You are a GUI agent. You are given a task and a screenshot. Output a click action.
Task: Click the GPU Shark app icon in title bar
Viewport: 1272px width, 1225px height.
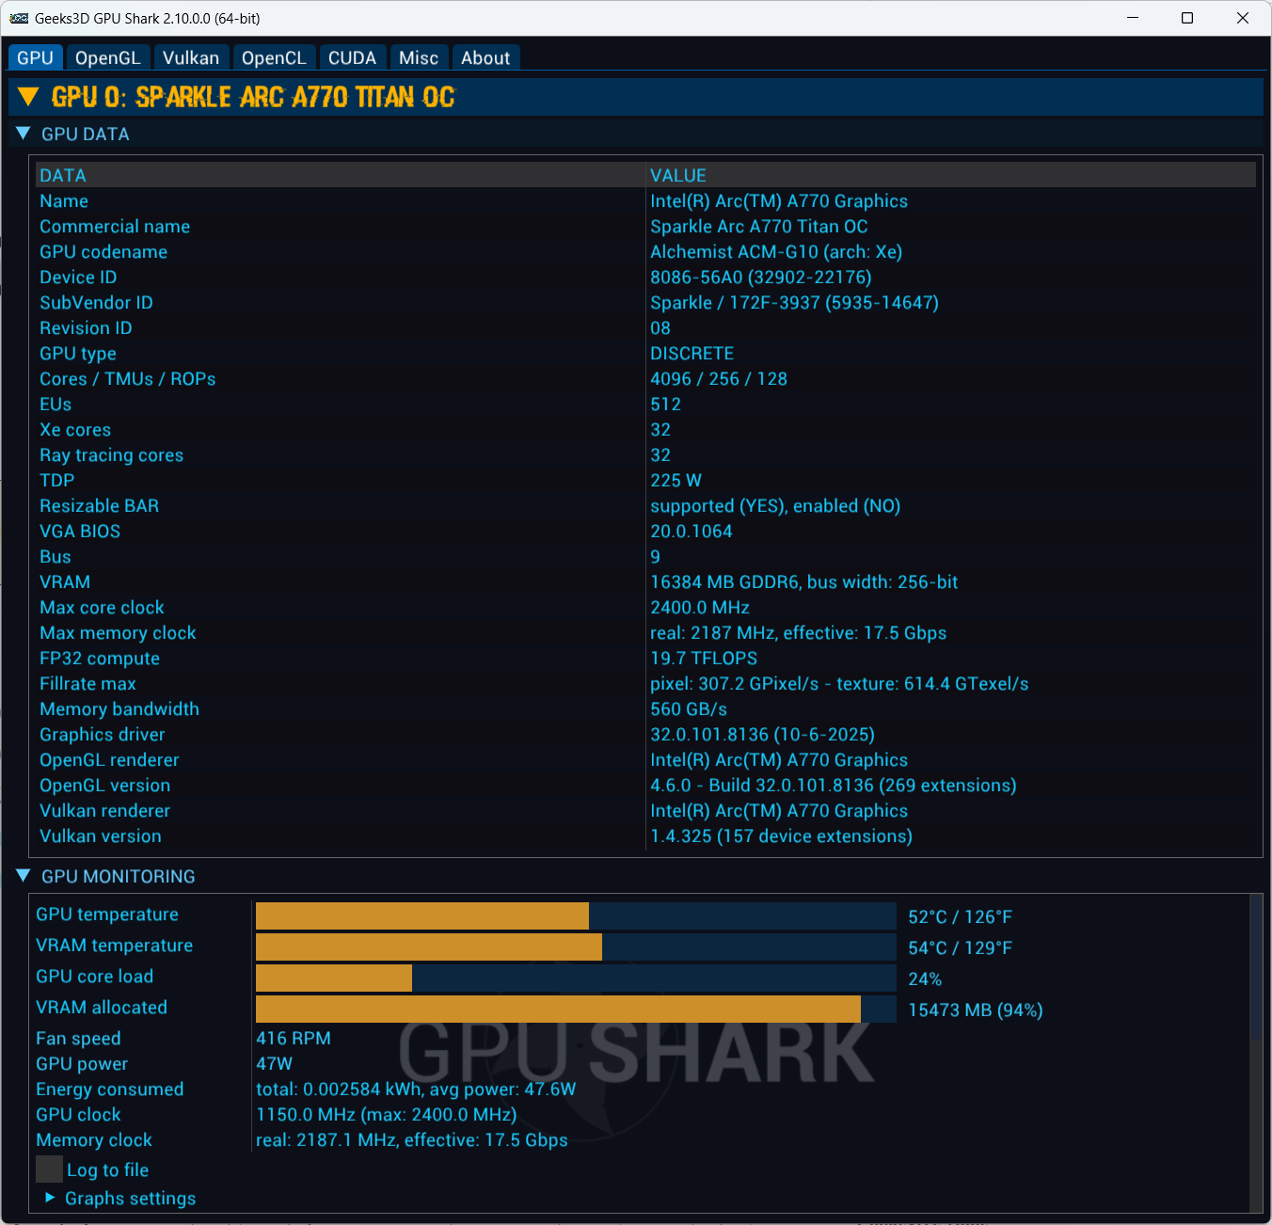(19, 18)
